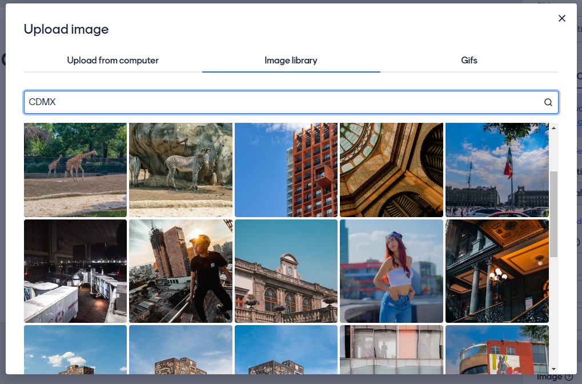This screenshot has height=384, width=582.
Task: Click the scrollbar up arrow
Action: 553,128
